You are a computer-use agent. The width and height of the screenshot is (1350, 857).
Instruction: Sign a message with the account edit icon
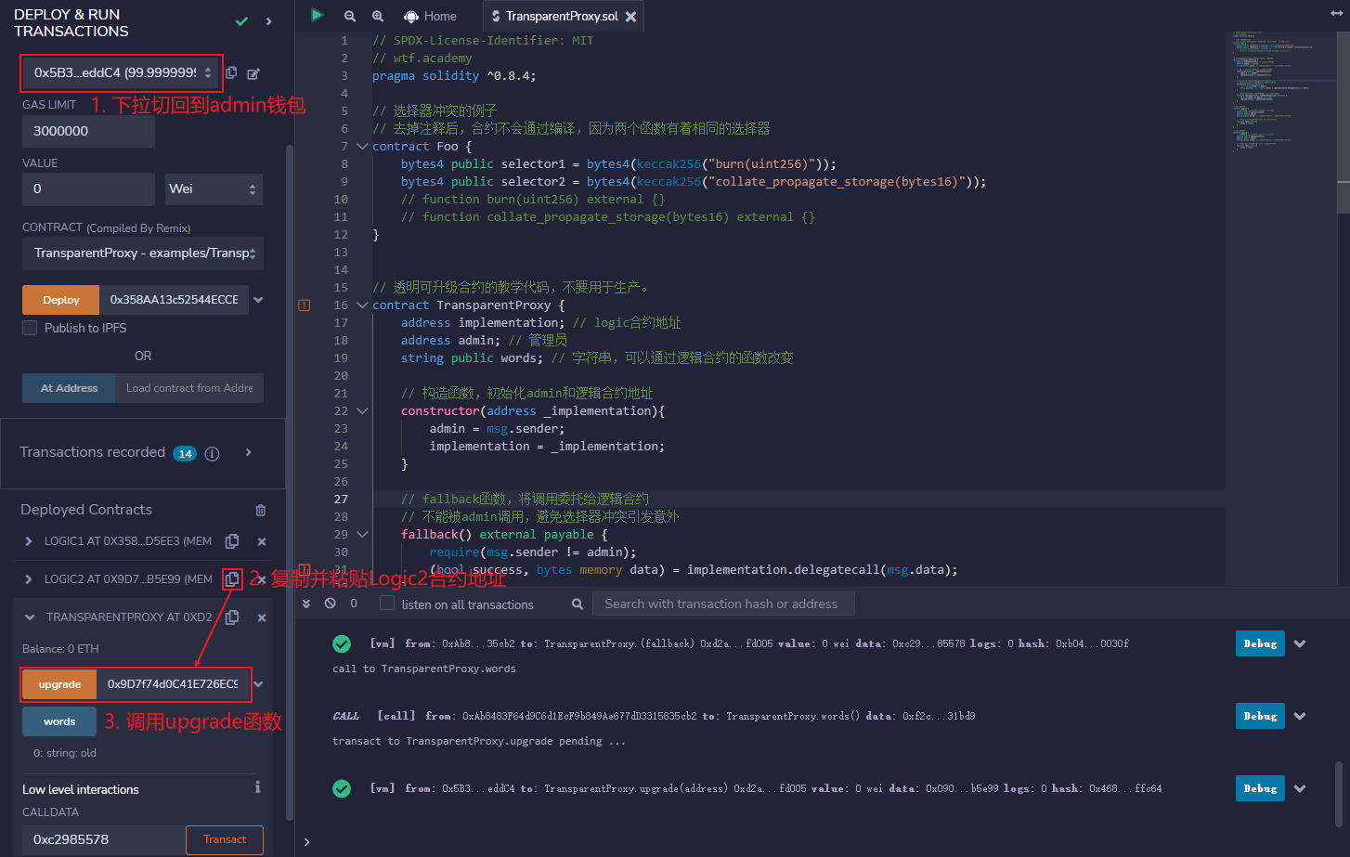pos(253,73)
